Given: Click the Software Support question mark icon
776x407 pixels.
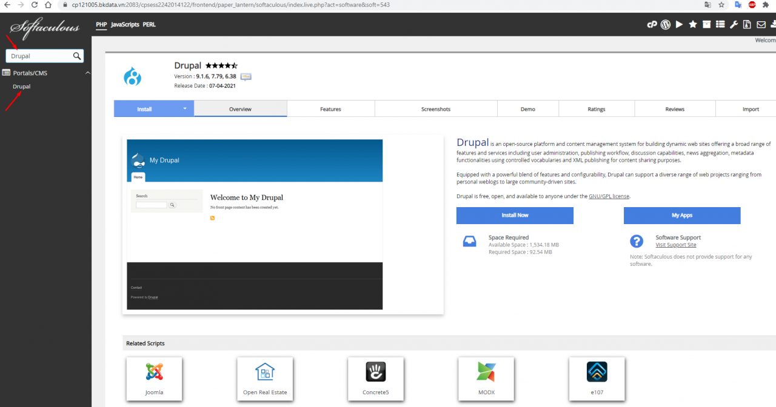Looking at the screenshot, I should [x=636, y=241].
